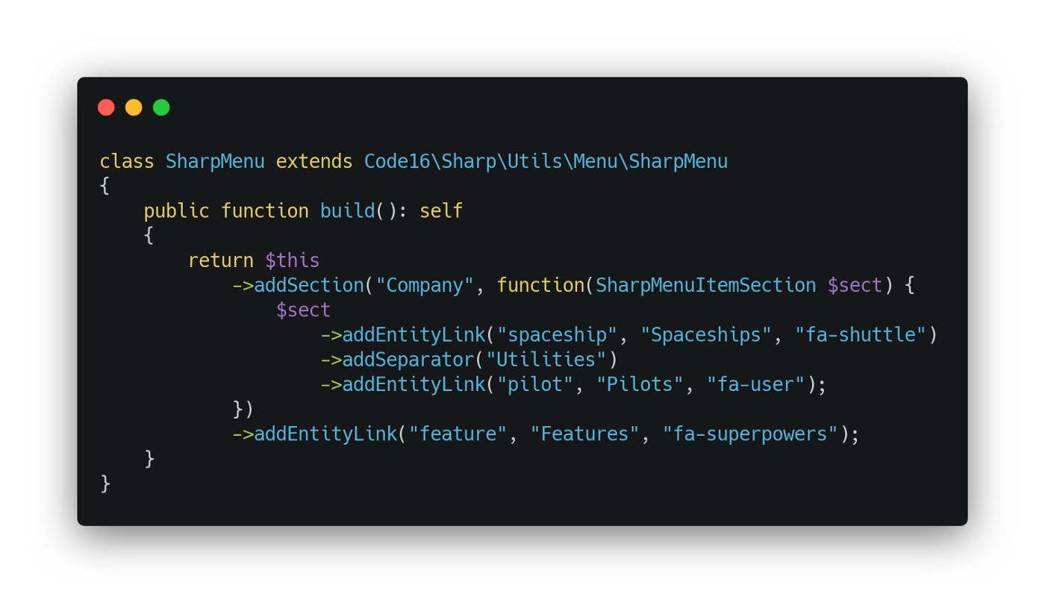The width and height of the screenshot is (1045, 603).
Task: Click the addSection method call
Action: [x=309, y=285]
